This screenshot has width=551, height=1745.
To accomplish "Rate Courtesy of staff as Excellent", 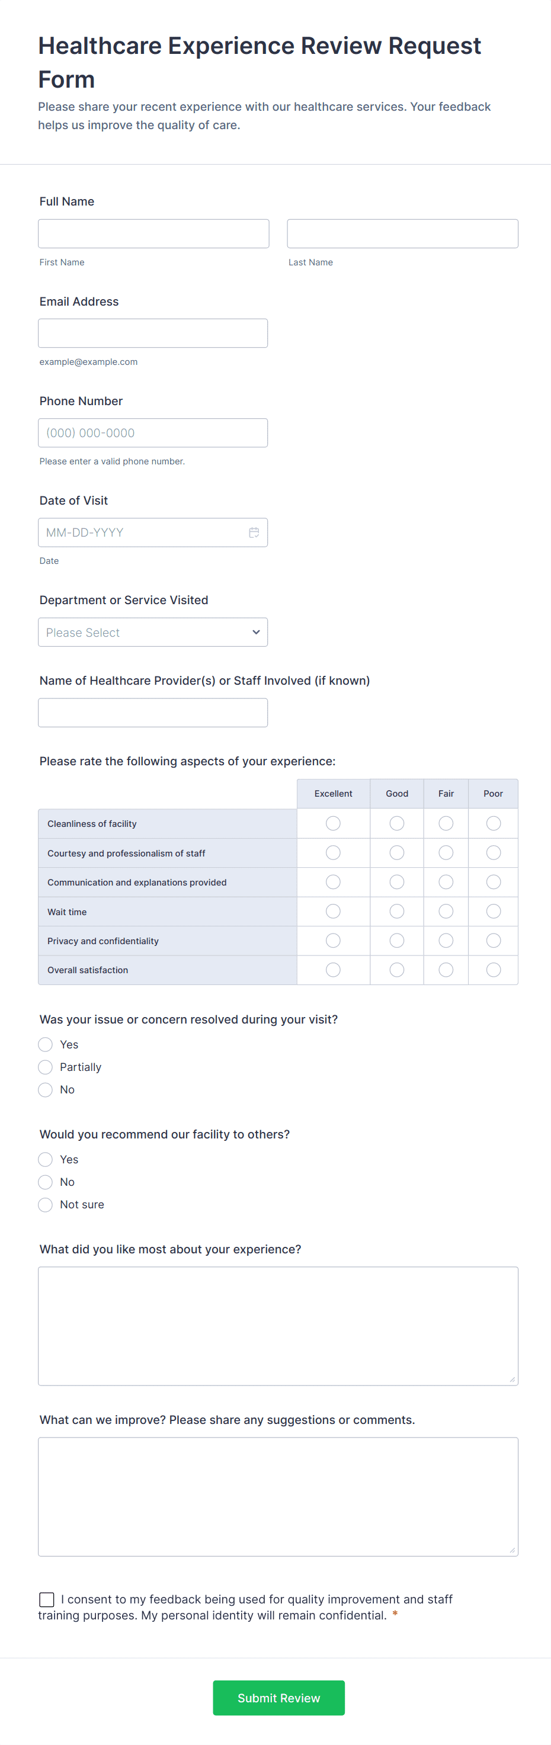I will [333, 853].
